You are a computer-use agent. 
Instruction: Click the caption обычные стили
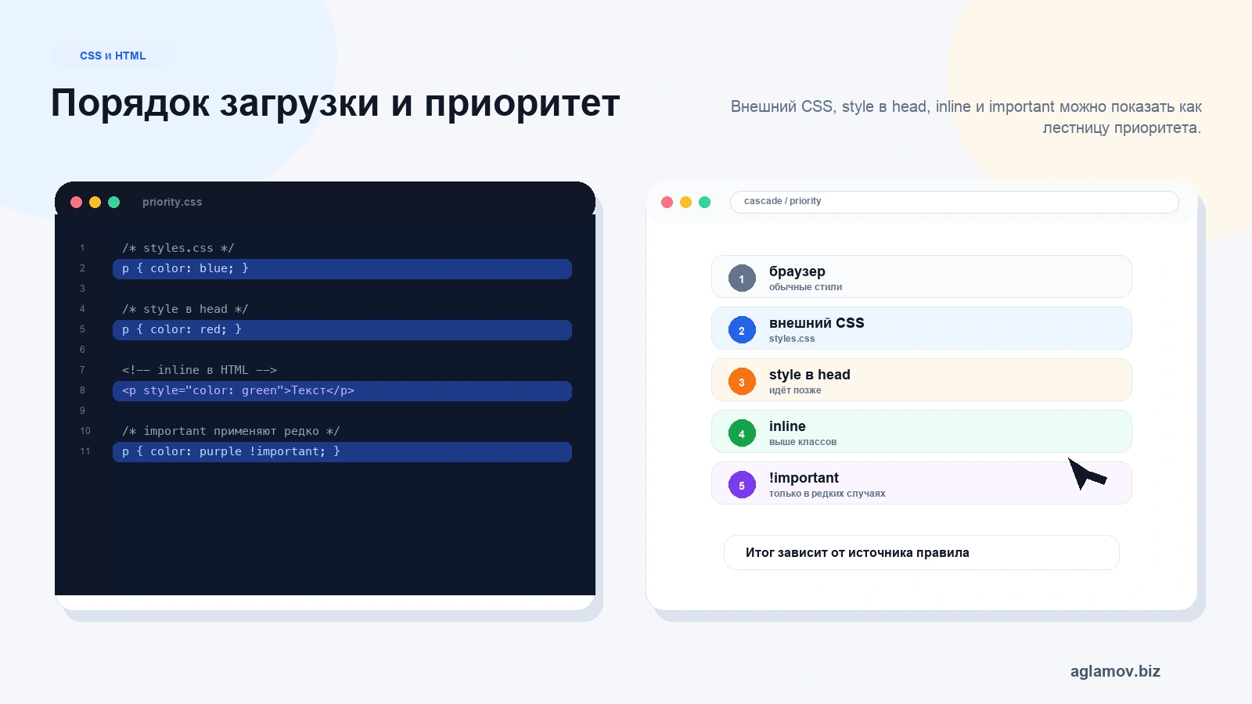(x=805, y=287)
